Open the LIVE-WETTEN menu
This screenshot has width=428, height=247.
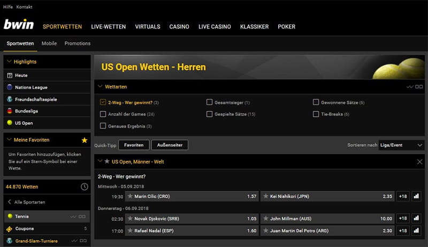[109, 27]
